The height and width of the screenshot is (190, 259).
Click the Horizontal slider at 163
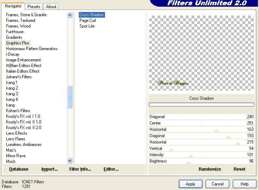tap(201, 129)
